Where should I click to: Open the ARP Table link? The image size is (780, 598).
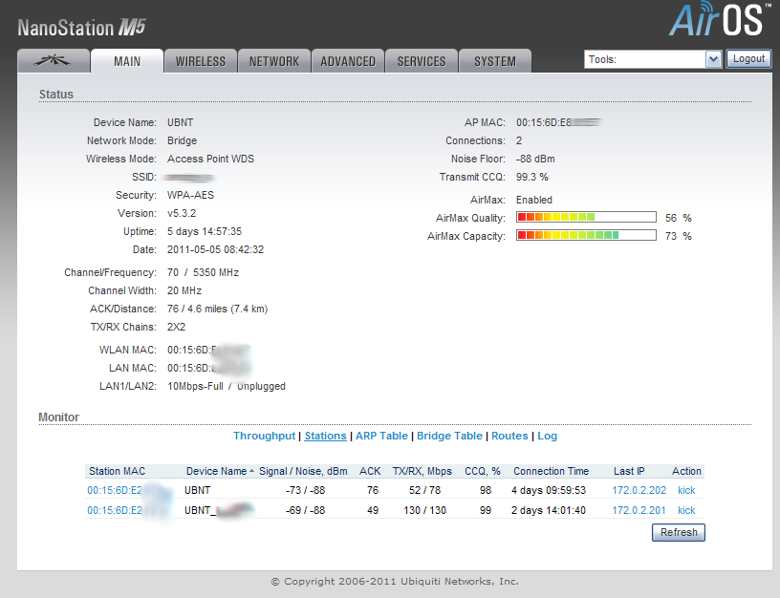pyautogui.click(x=381, y=436)
